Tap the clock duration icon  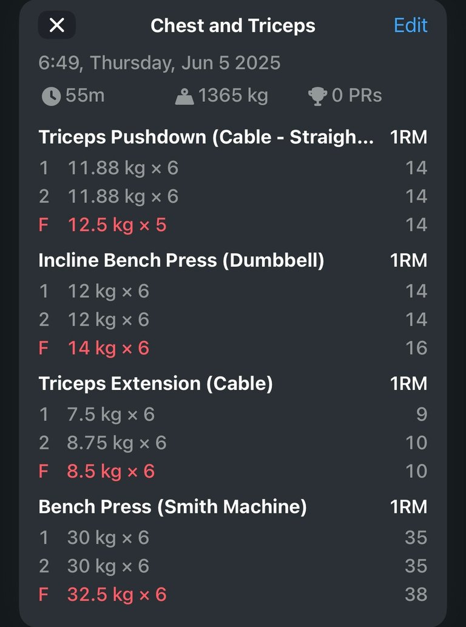tap(51, 96)
